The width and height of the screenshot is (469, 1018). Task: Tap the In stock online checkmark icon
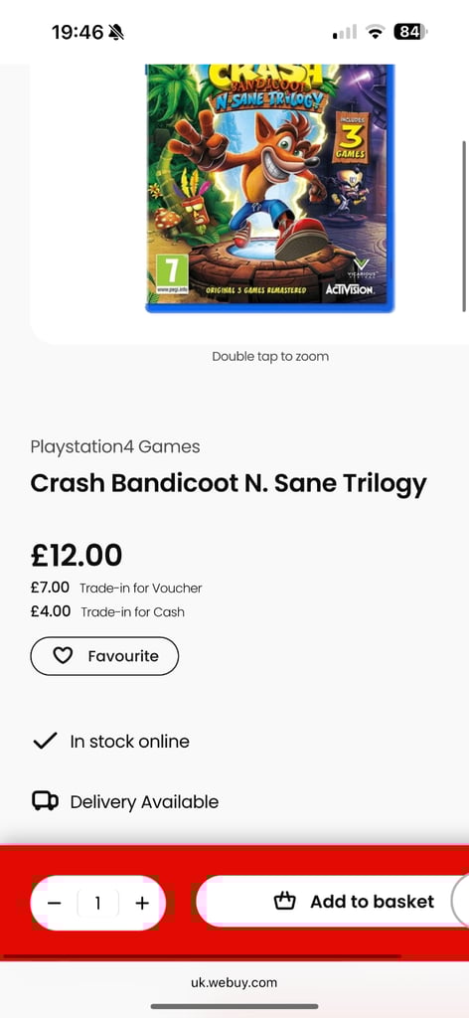[45, 741]
